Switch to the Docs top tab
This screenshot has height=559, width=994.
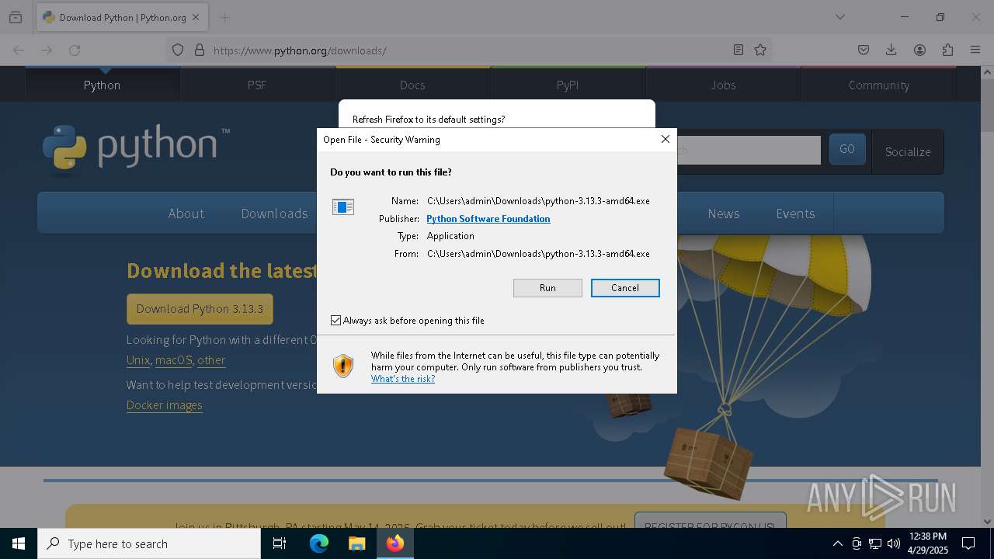pos(412,85)
